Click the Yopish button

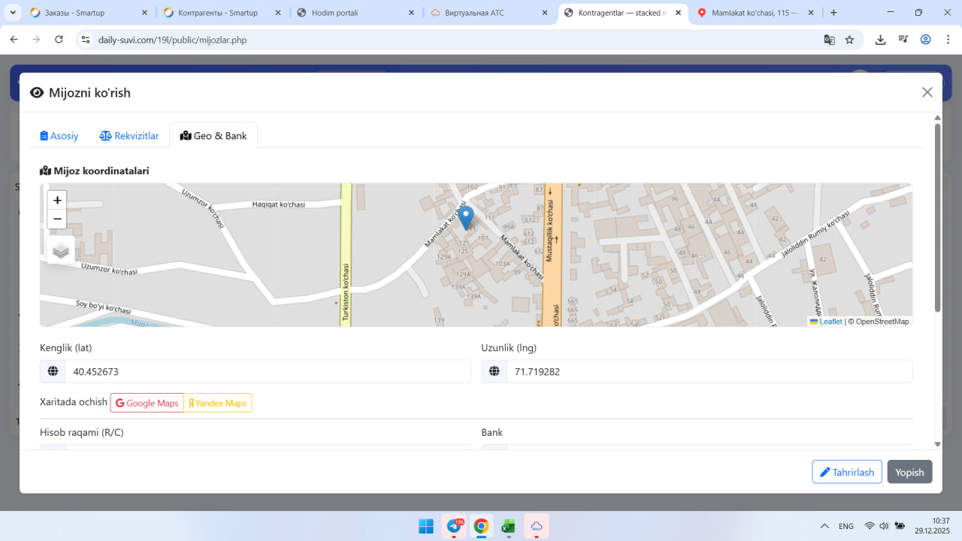(909, 472)
